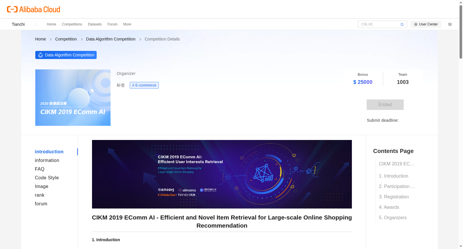The image size is (463, 249).
Task: Open the User Center button
Action: tap(426, 24)
